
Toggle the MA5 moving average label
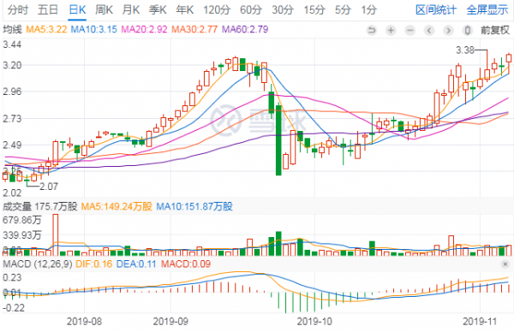coord(46,29)
